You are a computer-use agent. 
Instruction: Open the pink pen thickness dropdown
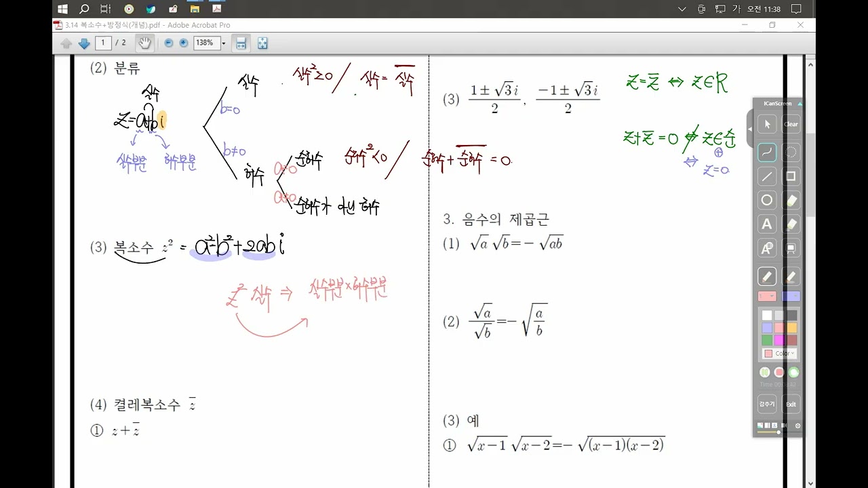(x=767, y=296)
